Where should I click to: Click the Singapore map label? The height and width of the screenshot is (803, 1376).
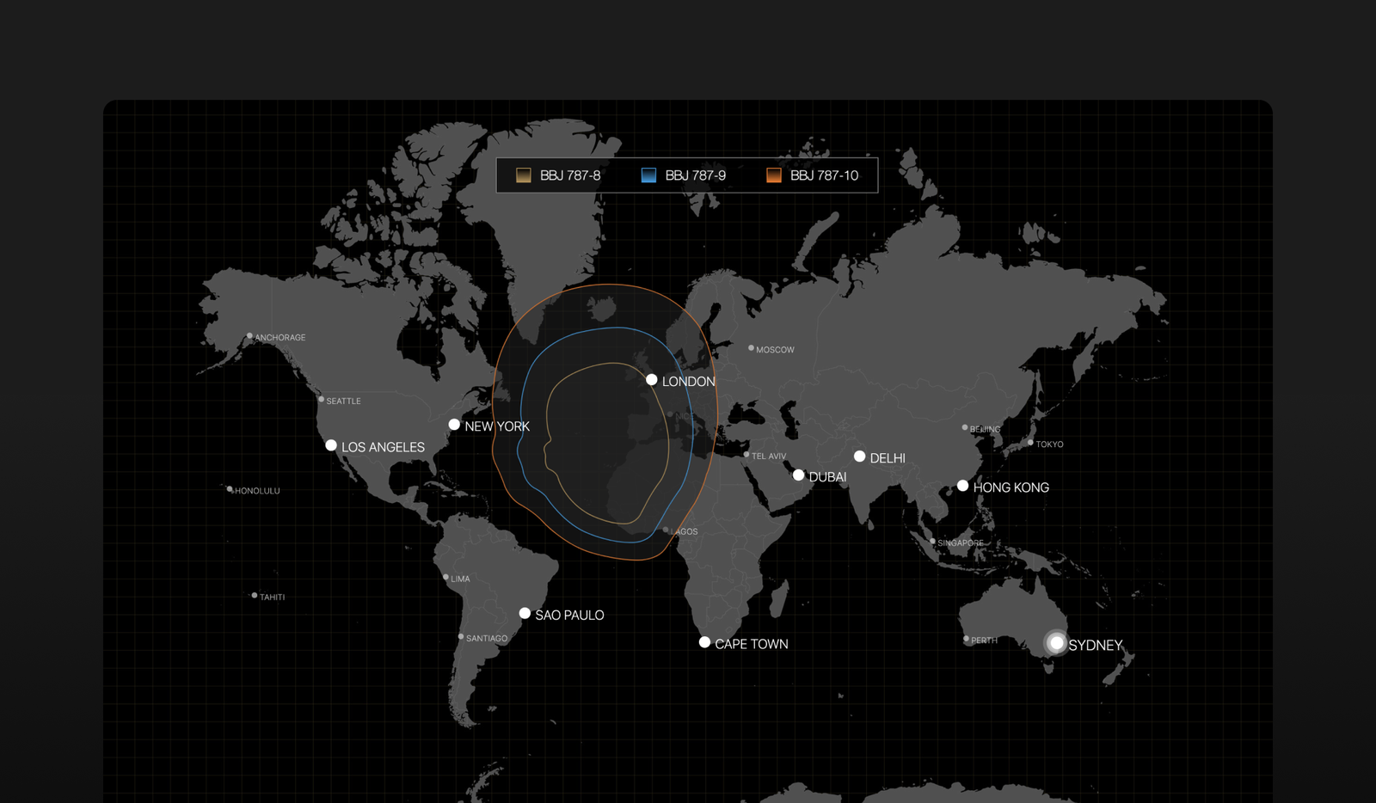point(961,543)
